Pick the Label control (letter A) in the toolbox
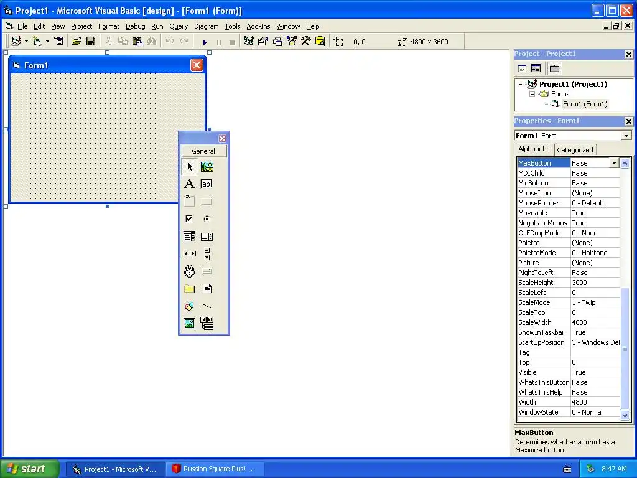Viewport: 637px width, 478px height. coord(189,184)
